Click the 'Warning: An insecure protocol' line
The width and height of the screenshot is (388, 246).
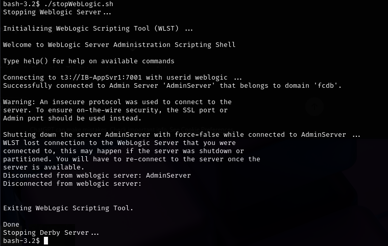(117, 102)
